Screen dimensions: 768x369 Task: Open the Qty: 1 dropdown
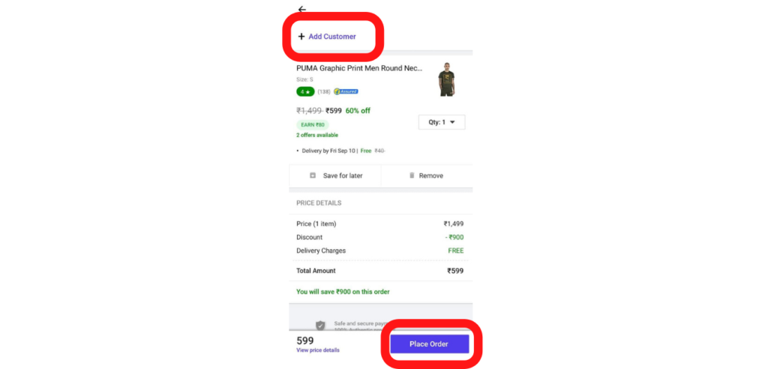point(442,122)
